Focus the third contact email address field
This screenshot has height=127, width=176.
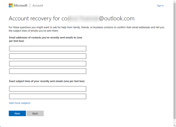48,63
